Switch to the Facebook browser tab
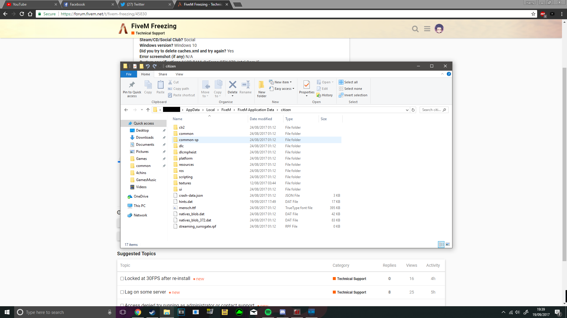This screenshot has height=318, width=567. coord(89,4)
